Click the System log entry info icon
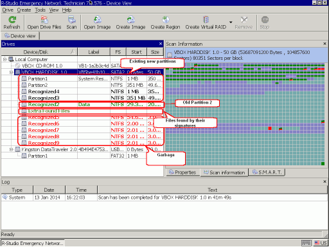Screen dimensions: 329x247 click(4, 197)
